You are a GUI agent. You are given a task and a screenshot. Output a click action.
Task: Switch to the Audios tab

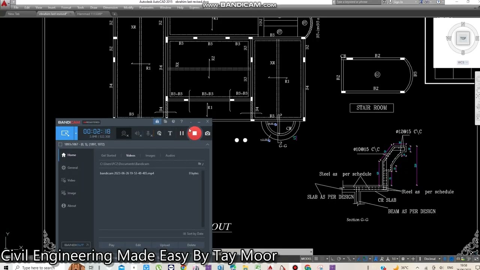click(x=170, y=155)
